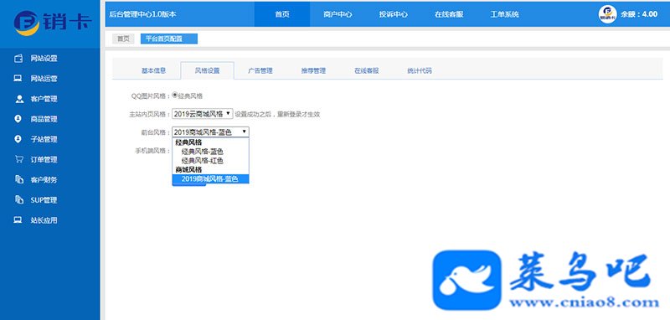The height and width of the screenshot is (320, 670).
Task: Open 商户中心 in top navigation
Action: 338,14
